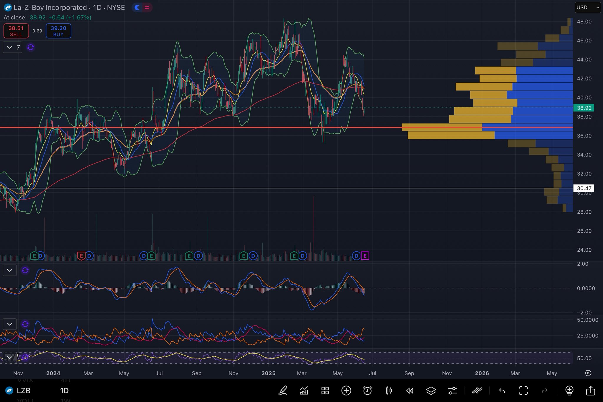Tap the zigzag line pattern toolbar icon

[x=477, y=391]
